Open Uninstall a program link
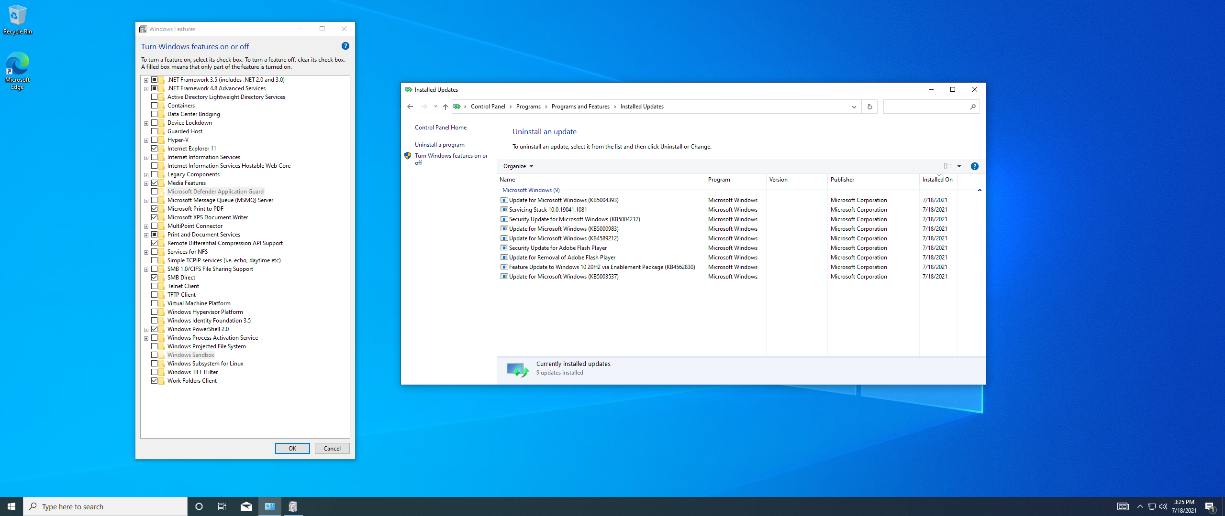This screenshot has width=1225, height=516. [x=440, y=145]
